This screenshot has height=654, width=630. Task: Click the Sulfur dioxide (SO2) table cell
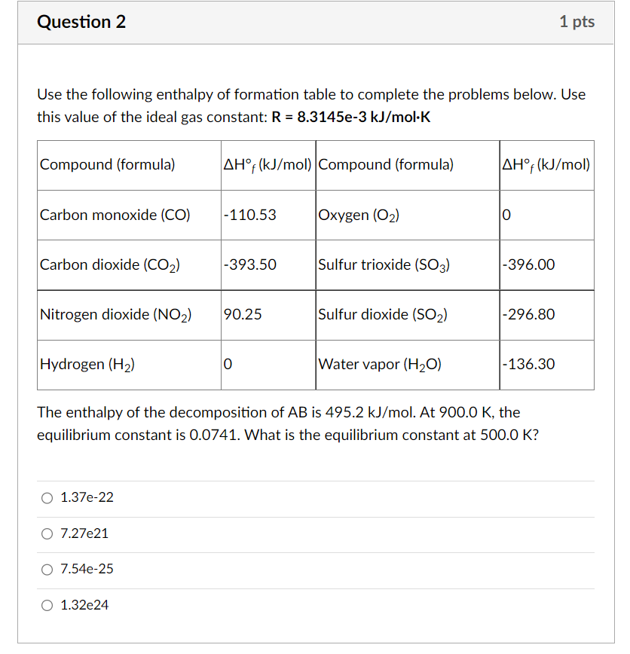381,314
